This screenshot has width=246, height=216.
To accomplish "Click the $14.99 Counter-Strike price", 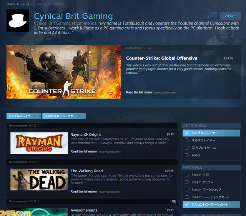I will [x=228, y=58].
